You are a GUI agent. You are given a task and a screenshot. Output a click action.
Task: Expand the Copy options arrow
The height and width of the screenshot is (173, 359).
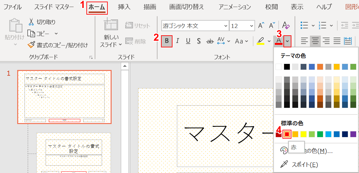[56, 33]
